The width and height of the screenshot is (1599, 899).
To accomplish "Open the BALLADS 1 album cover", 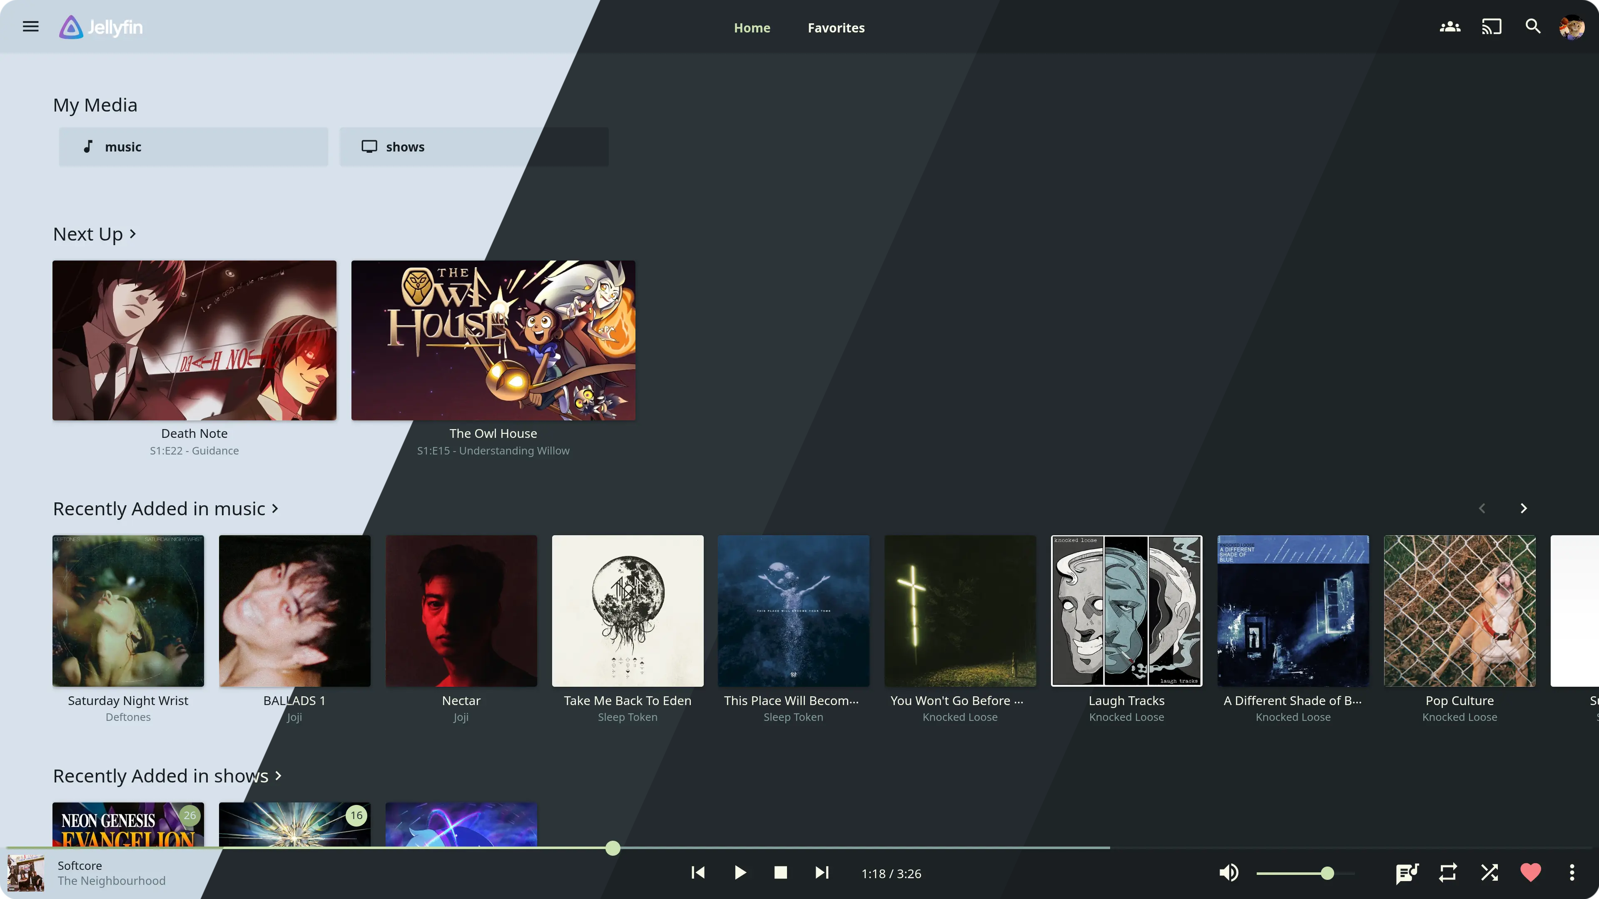I will (x=295, y=611).
